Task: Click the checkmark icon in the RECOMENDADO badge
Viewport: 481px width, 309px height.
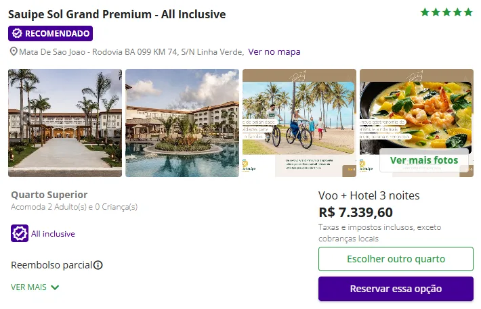Action: tap(17, 33)
